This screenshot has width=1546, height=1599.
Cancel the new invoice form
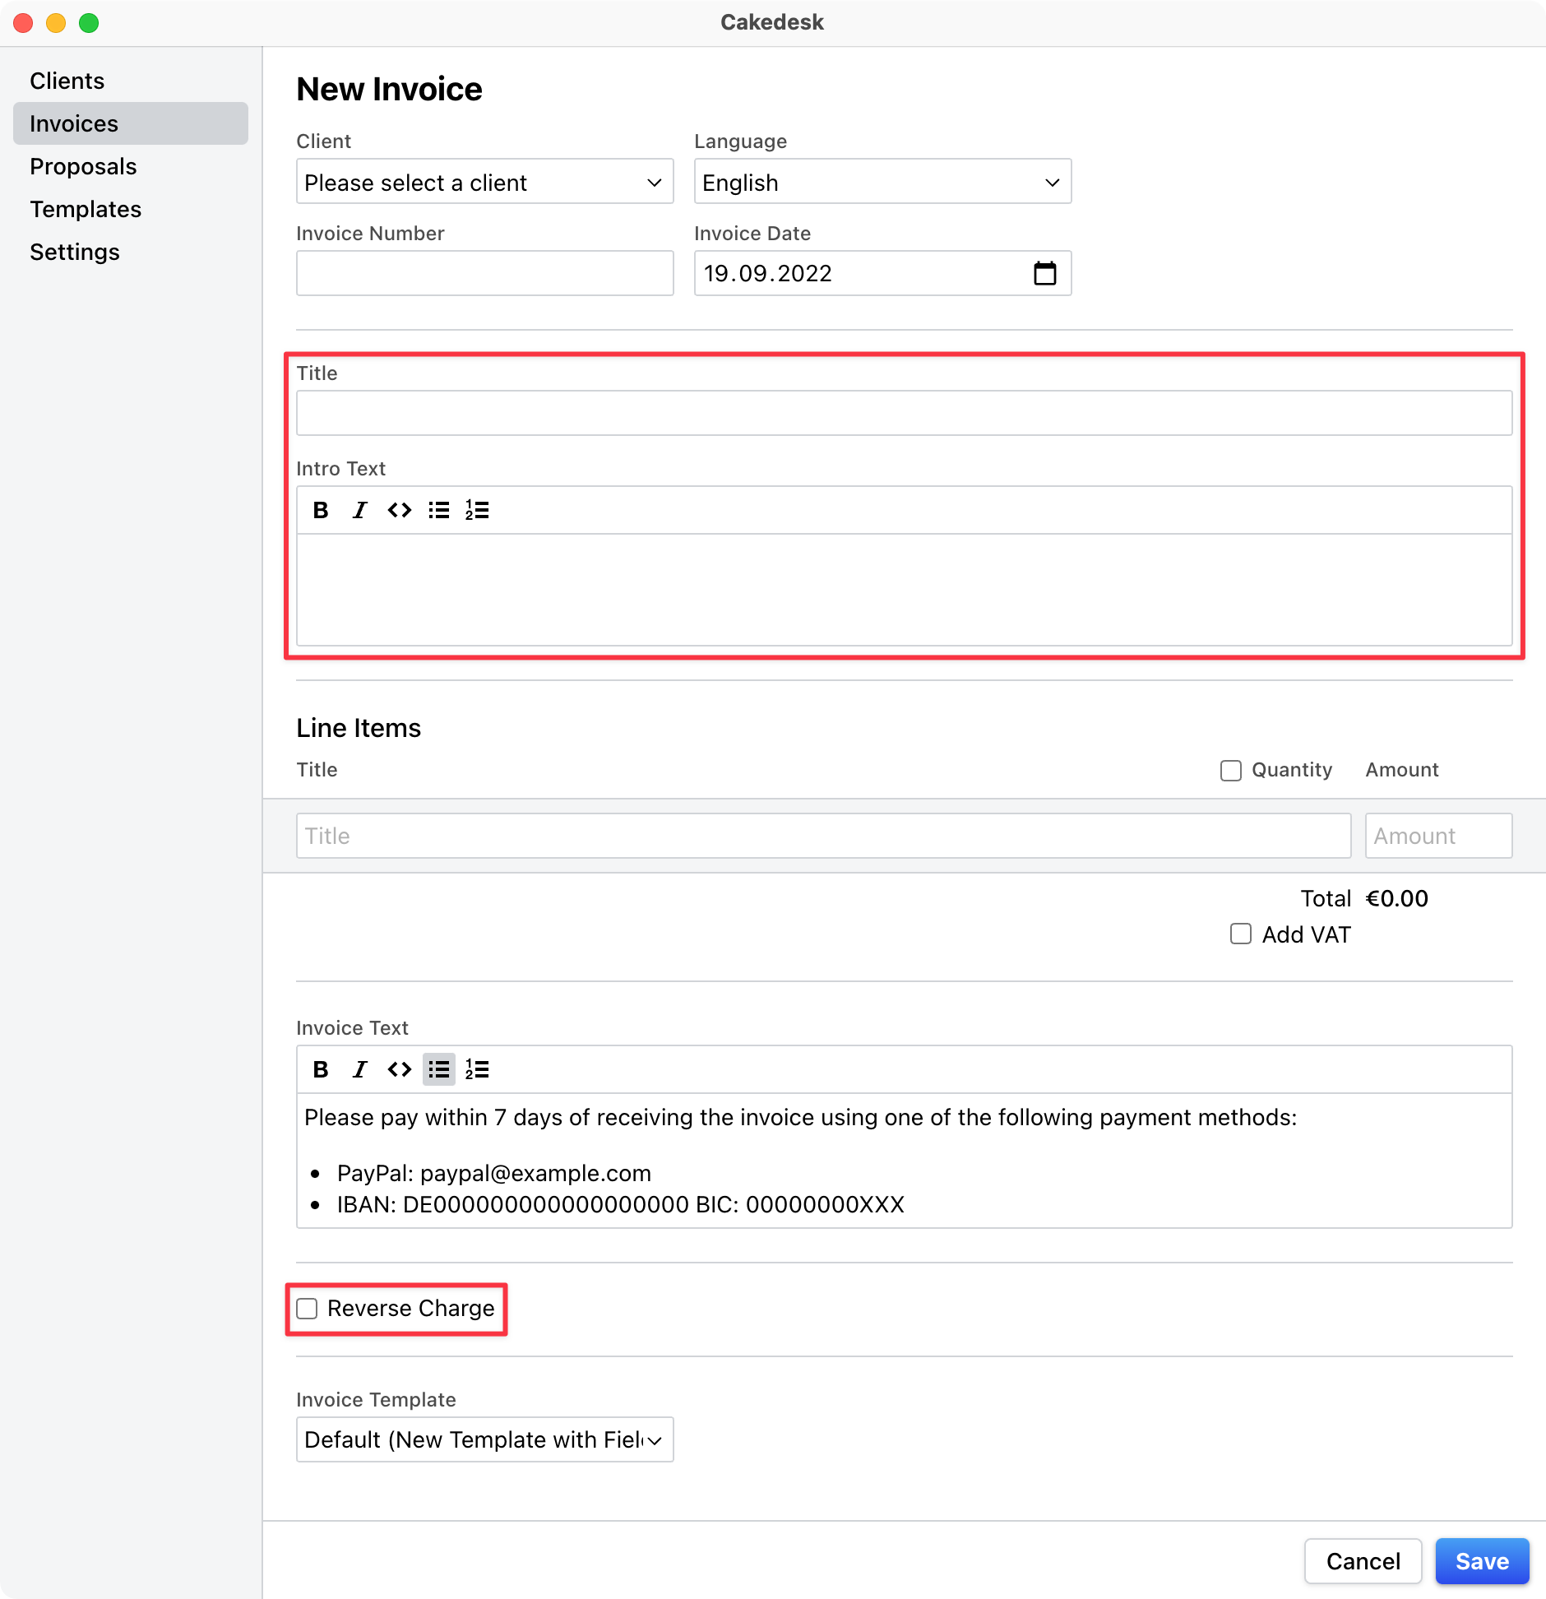pyautogui.click(x=1363, y=1561)
